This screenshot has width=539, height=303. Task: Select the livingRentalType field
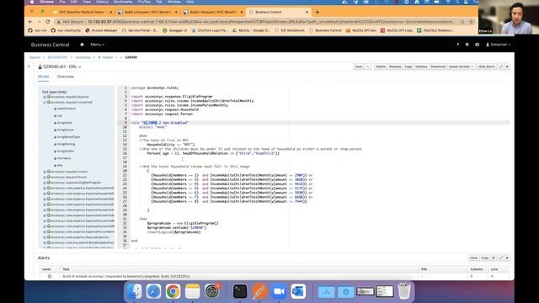click(x=68, y=137)
